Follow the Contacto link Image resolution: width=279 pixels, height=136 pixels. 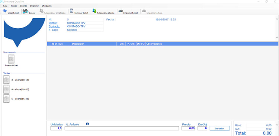[54, 26]
